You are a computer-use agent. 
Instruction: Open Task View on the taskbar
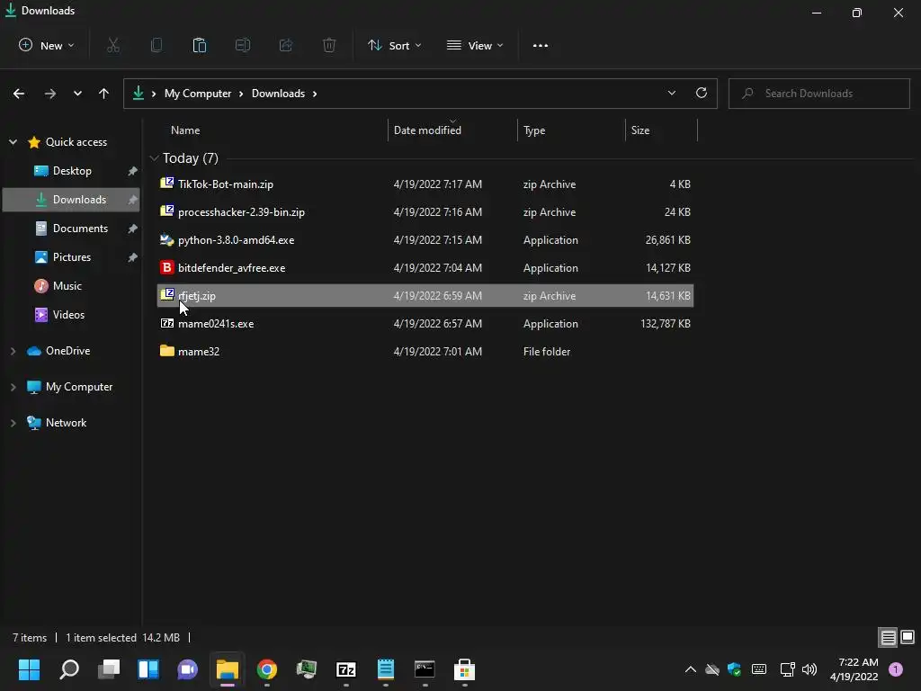click(x=109, y=669)
